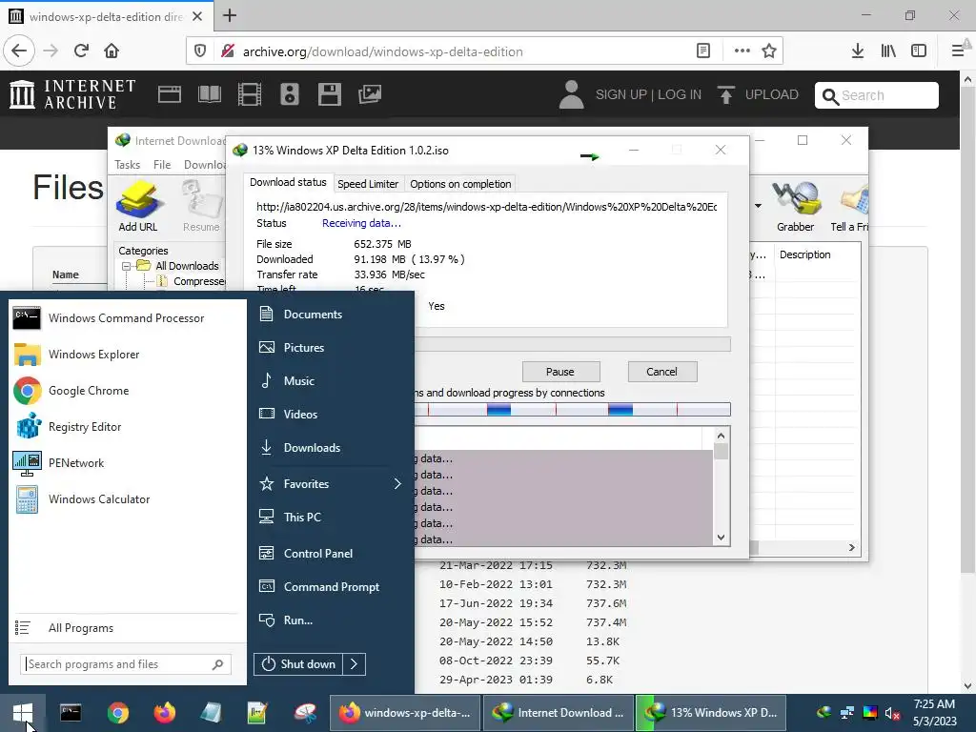The height and width of the screenshot is (732, 976).
Task: Click Internet Archive logo
Action: [x=72, y=94]
